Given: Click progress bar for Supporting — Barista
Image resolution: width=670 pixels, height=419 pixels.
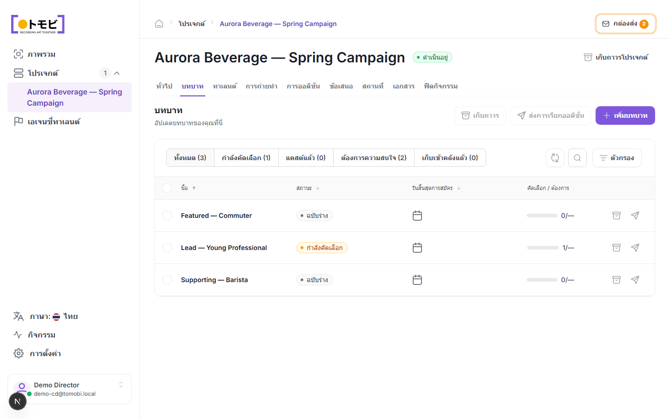Looking at the screenshot, I should pos(542,280).
